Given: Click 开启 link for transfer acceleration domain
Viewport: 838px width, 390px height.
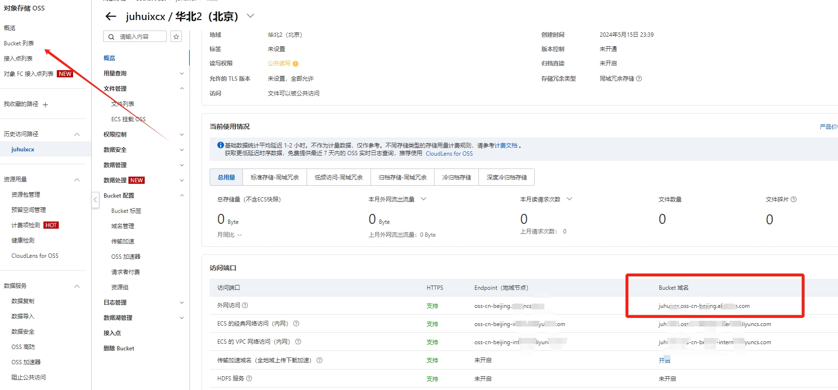Looking at the screenshot, I should click(x=664, y=360).
